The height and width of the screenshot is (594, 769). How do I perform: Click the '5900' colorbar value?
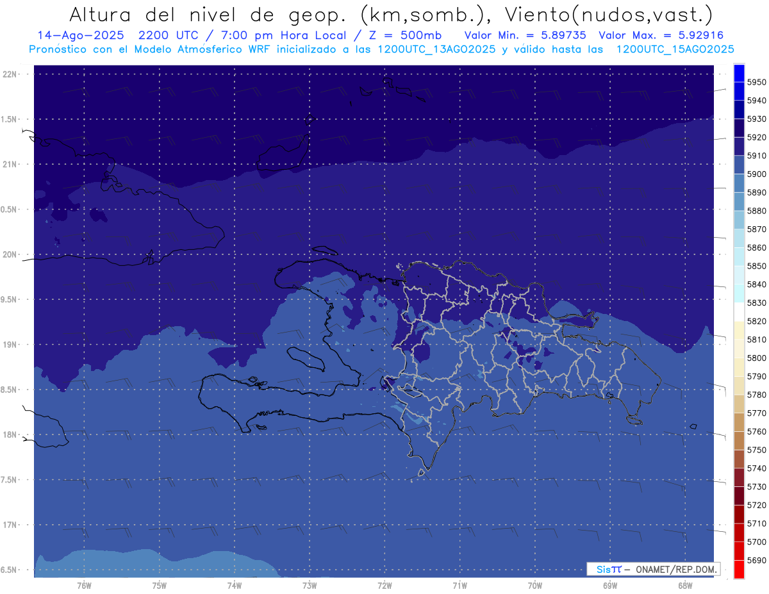pos(756,174)
